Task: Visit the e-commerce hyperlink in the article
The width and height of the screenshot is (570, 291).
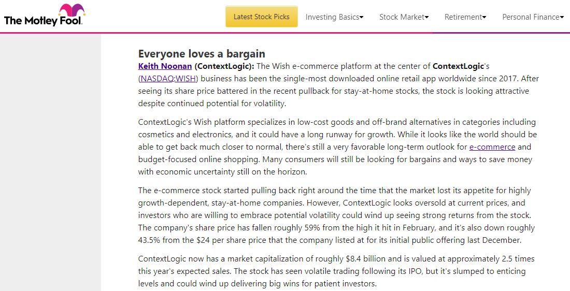Action: [x=492, y=147]
